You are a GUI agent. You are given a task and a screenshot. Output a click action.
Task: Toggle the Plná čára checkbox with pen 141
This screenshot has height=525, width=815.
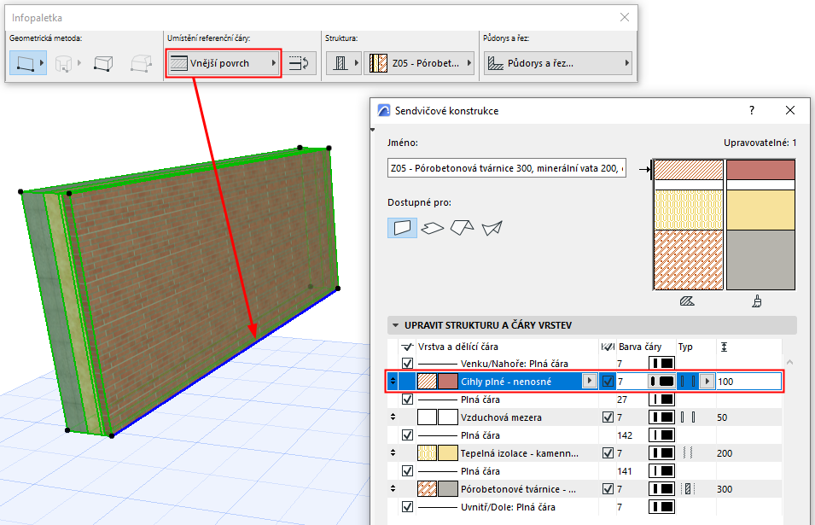(408, 471)
